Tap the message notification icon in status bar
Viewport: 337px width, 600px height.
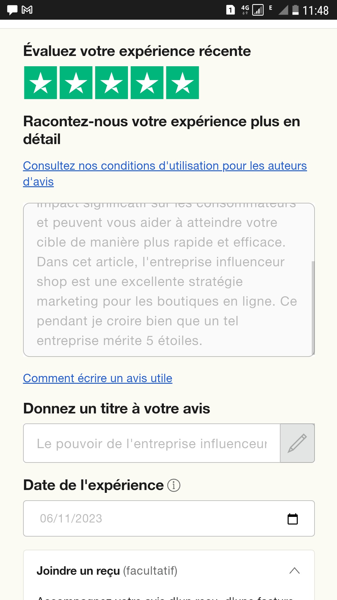[x=12, y=10]
